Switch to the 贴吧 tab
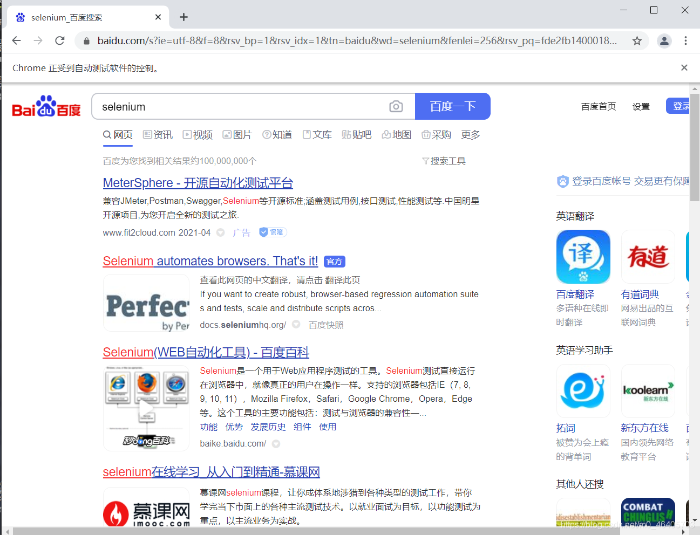 pos(357,134)
